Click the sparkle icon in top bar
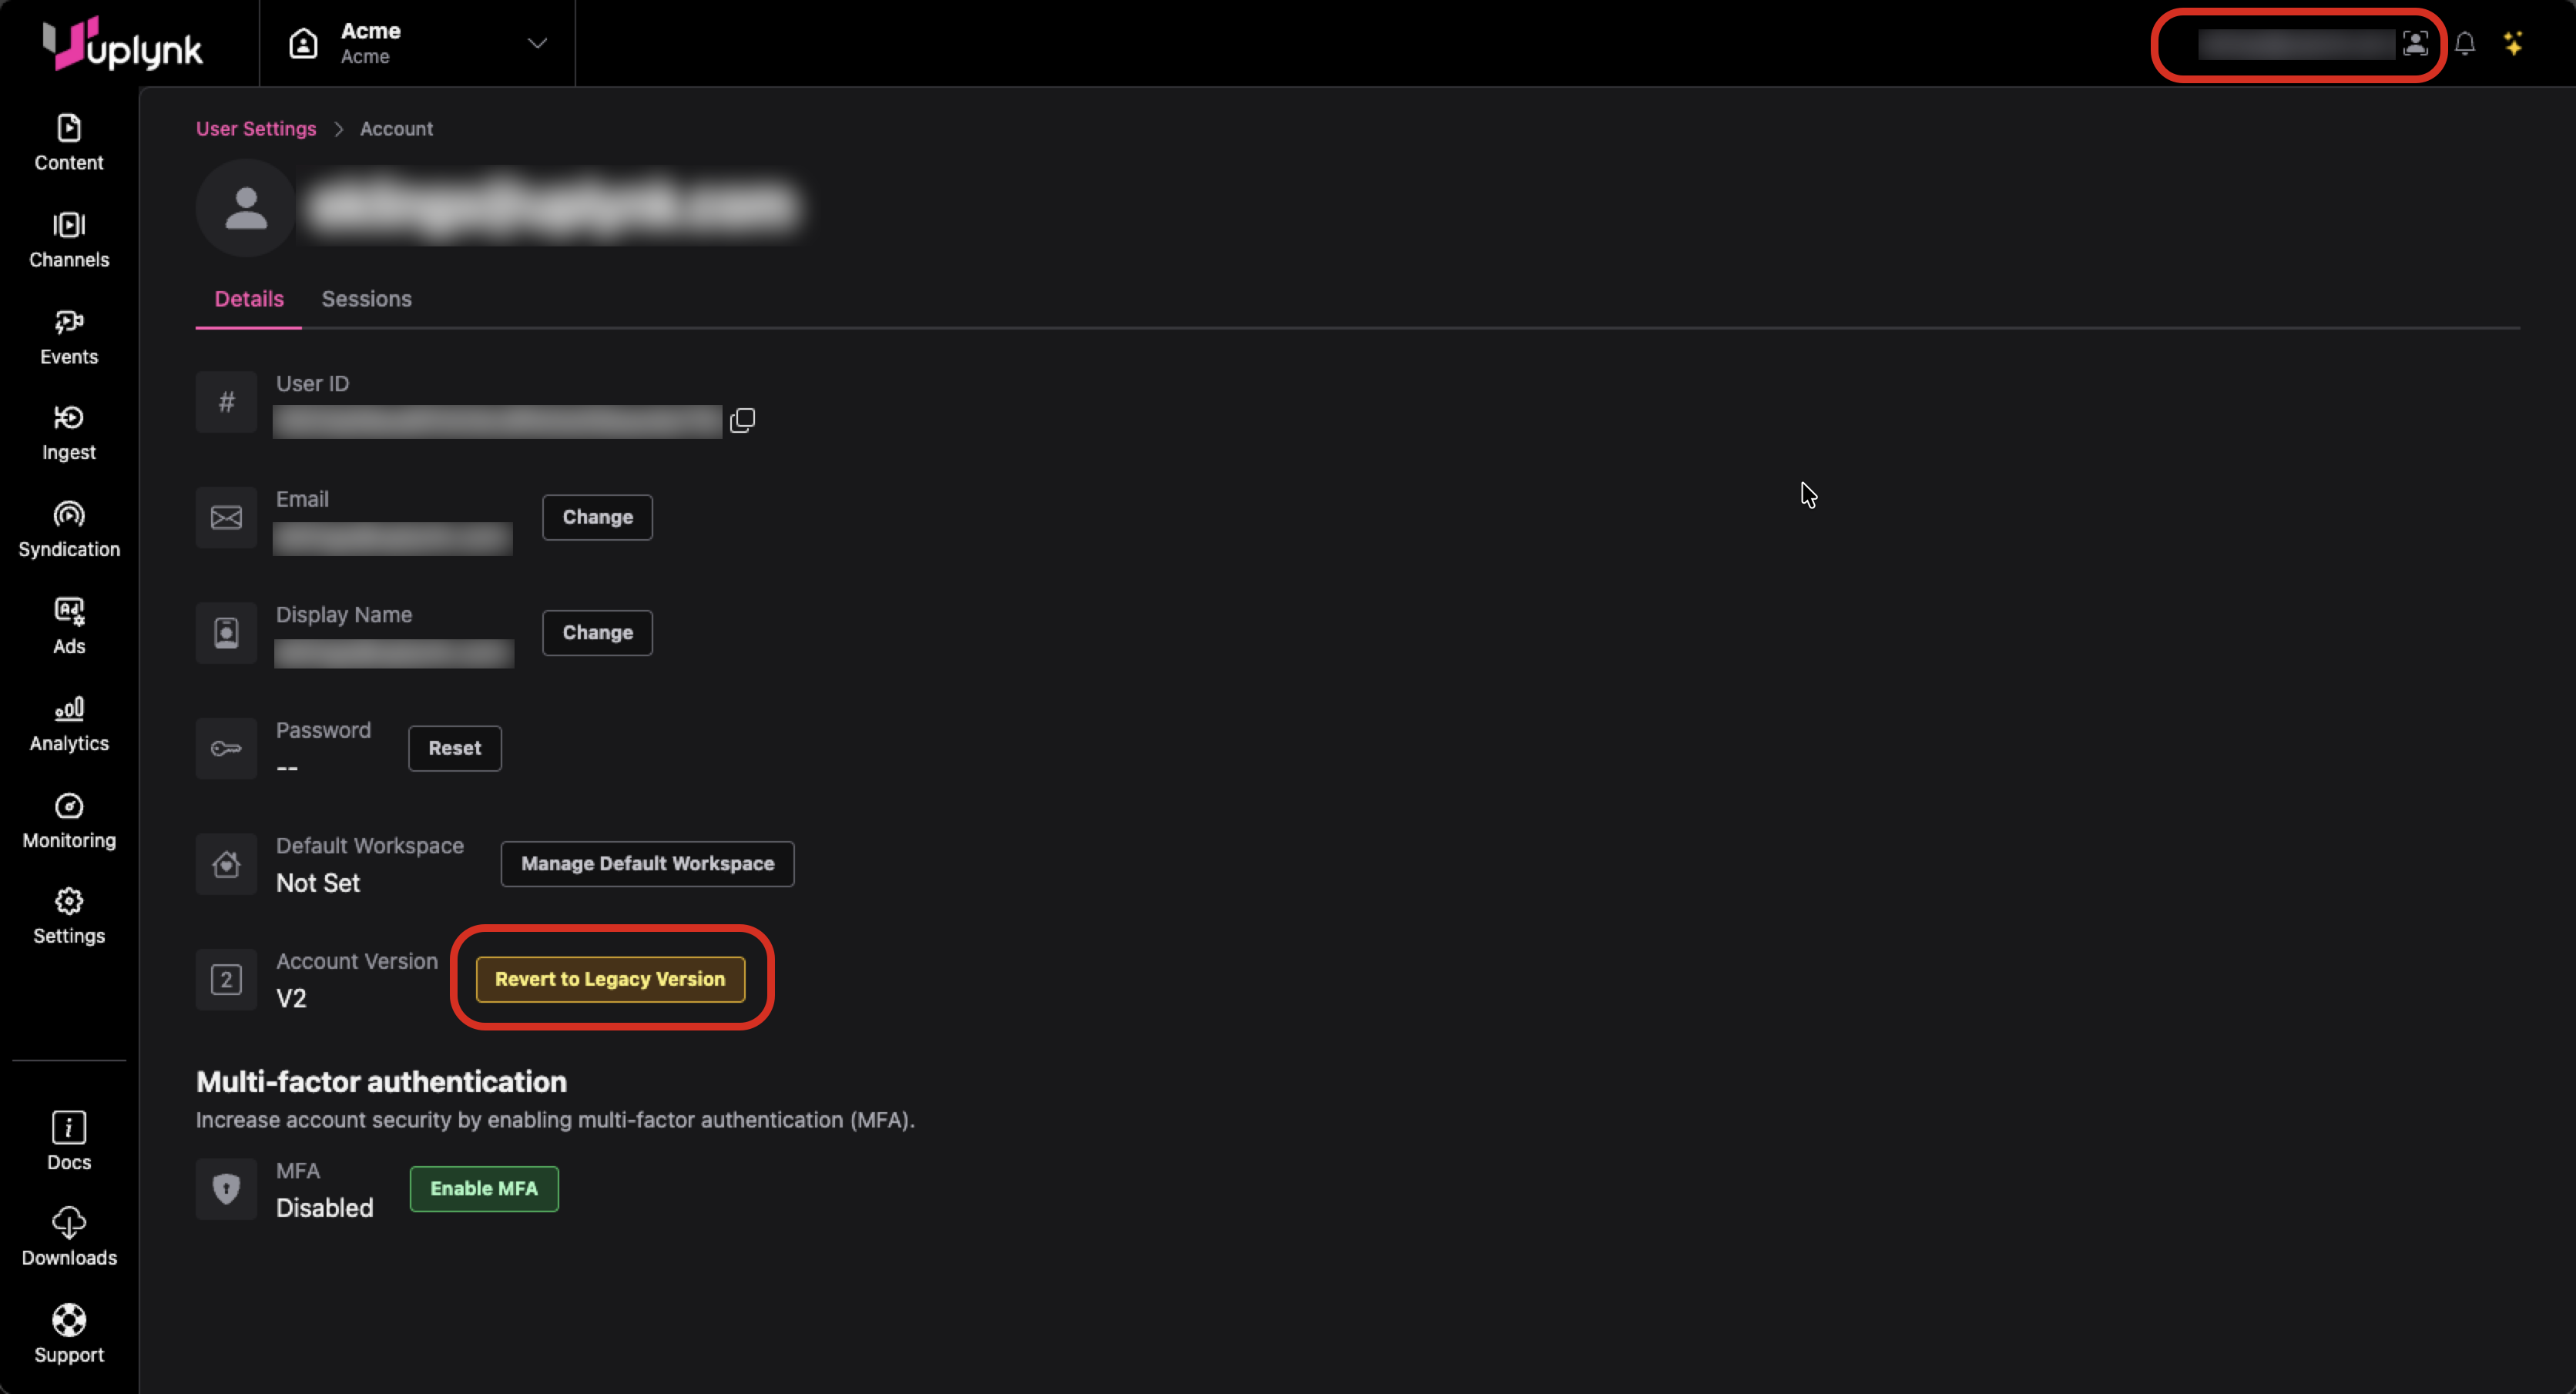The width and height of the screenshot is (2576, 1394). pyautogui.click(x=2512, y=44)
